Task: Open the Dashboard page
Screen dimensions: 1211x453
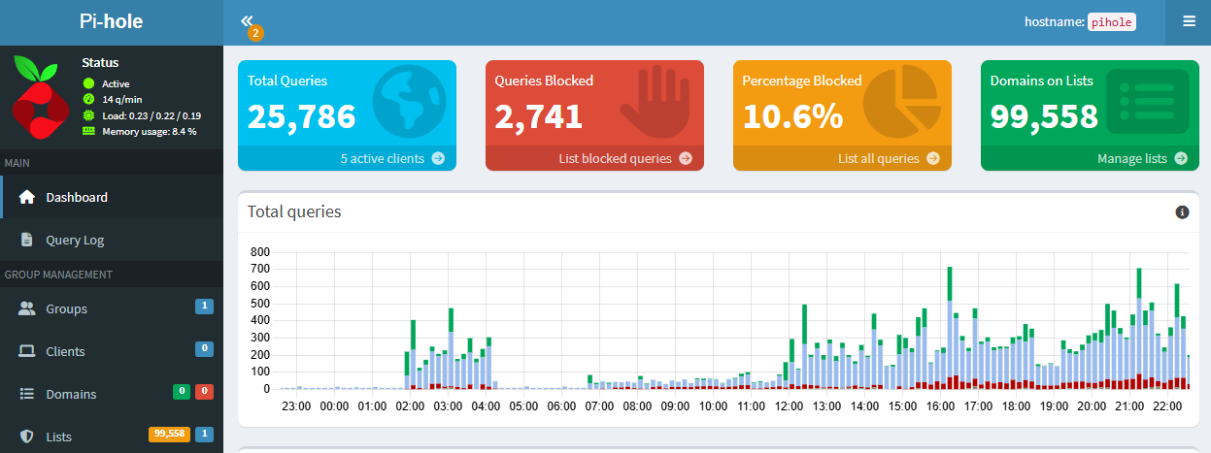Action: point(112,197)
